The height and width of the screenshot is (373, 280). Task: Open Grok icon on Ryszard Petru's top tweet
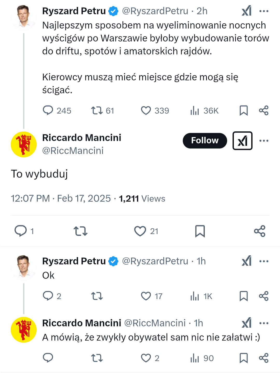[x=247, y=11]
